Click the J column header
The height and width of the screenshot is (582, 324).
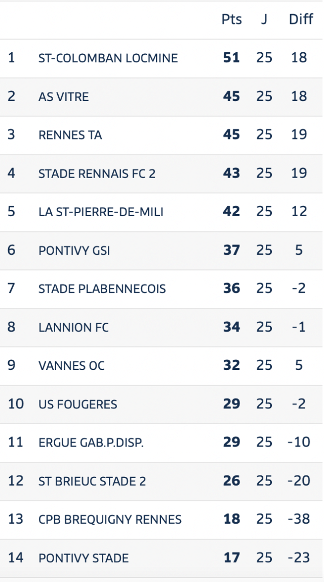[264, 19]
